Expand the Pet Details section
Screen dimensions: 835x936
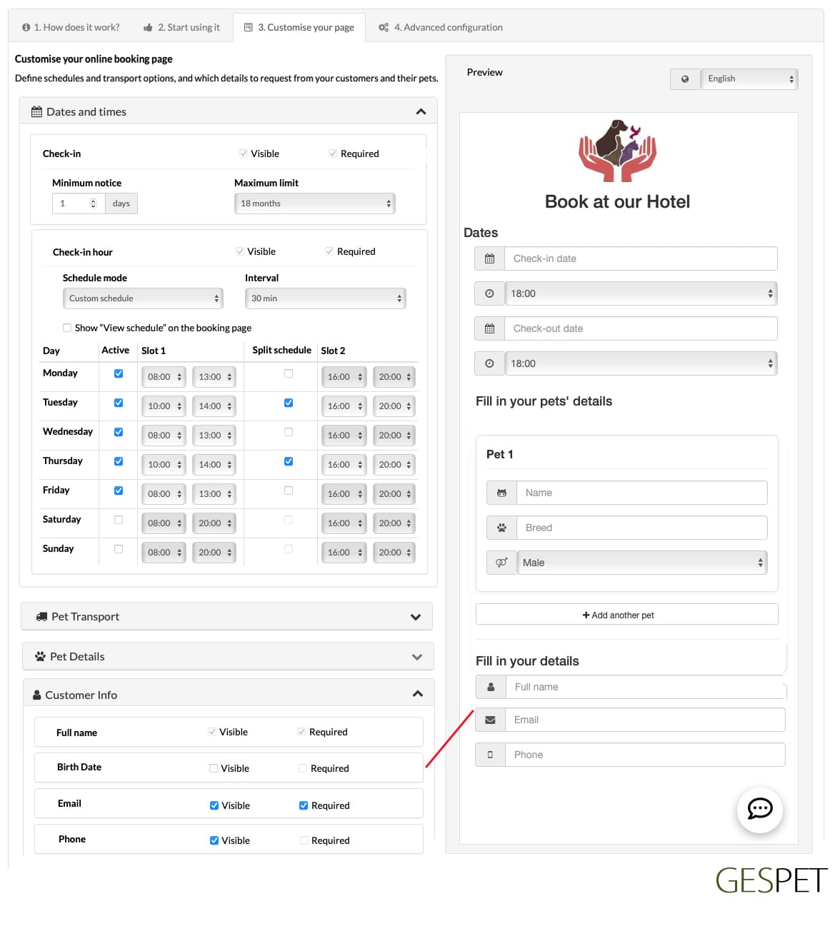(x=417, y=657)
